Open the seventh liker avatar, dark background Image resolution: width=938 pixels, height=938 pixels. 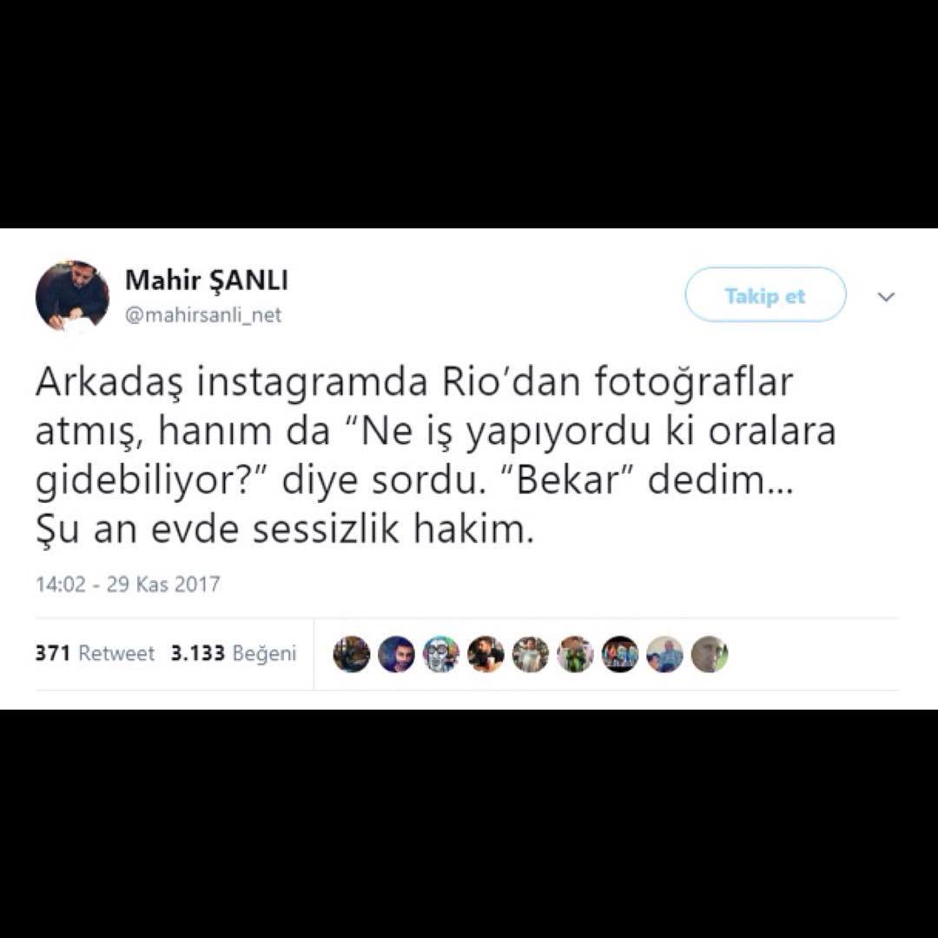click(620, 654)
